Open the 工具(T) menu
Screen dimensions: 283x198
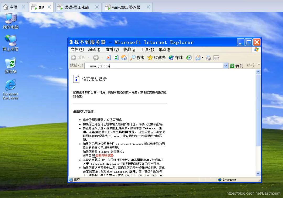(147, 50)
